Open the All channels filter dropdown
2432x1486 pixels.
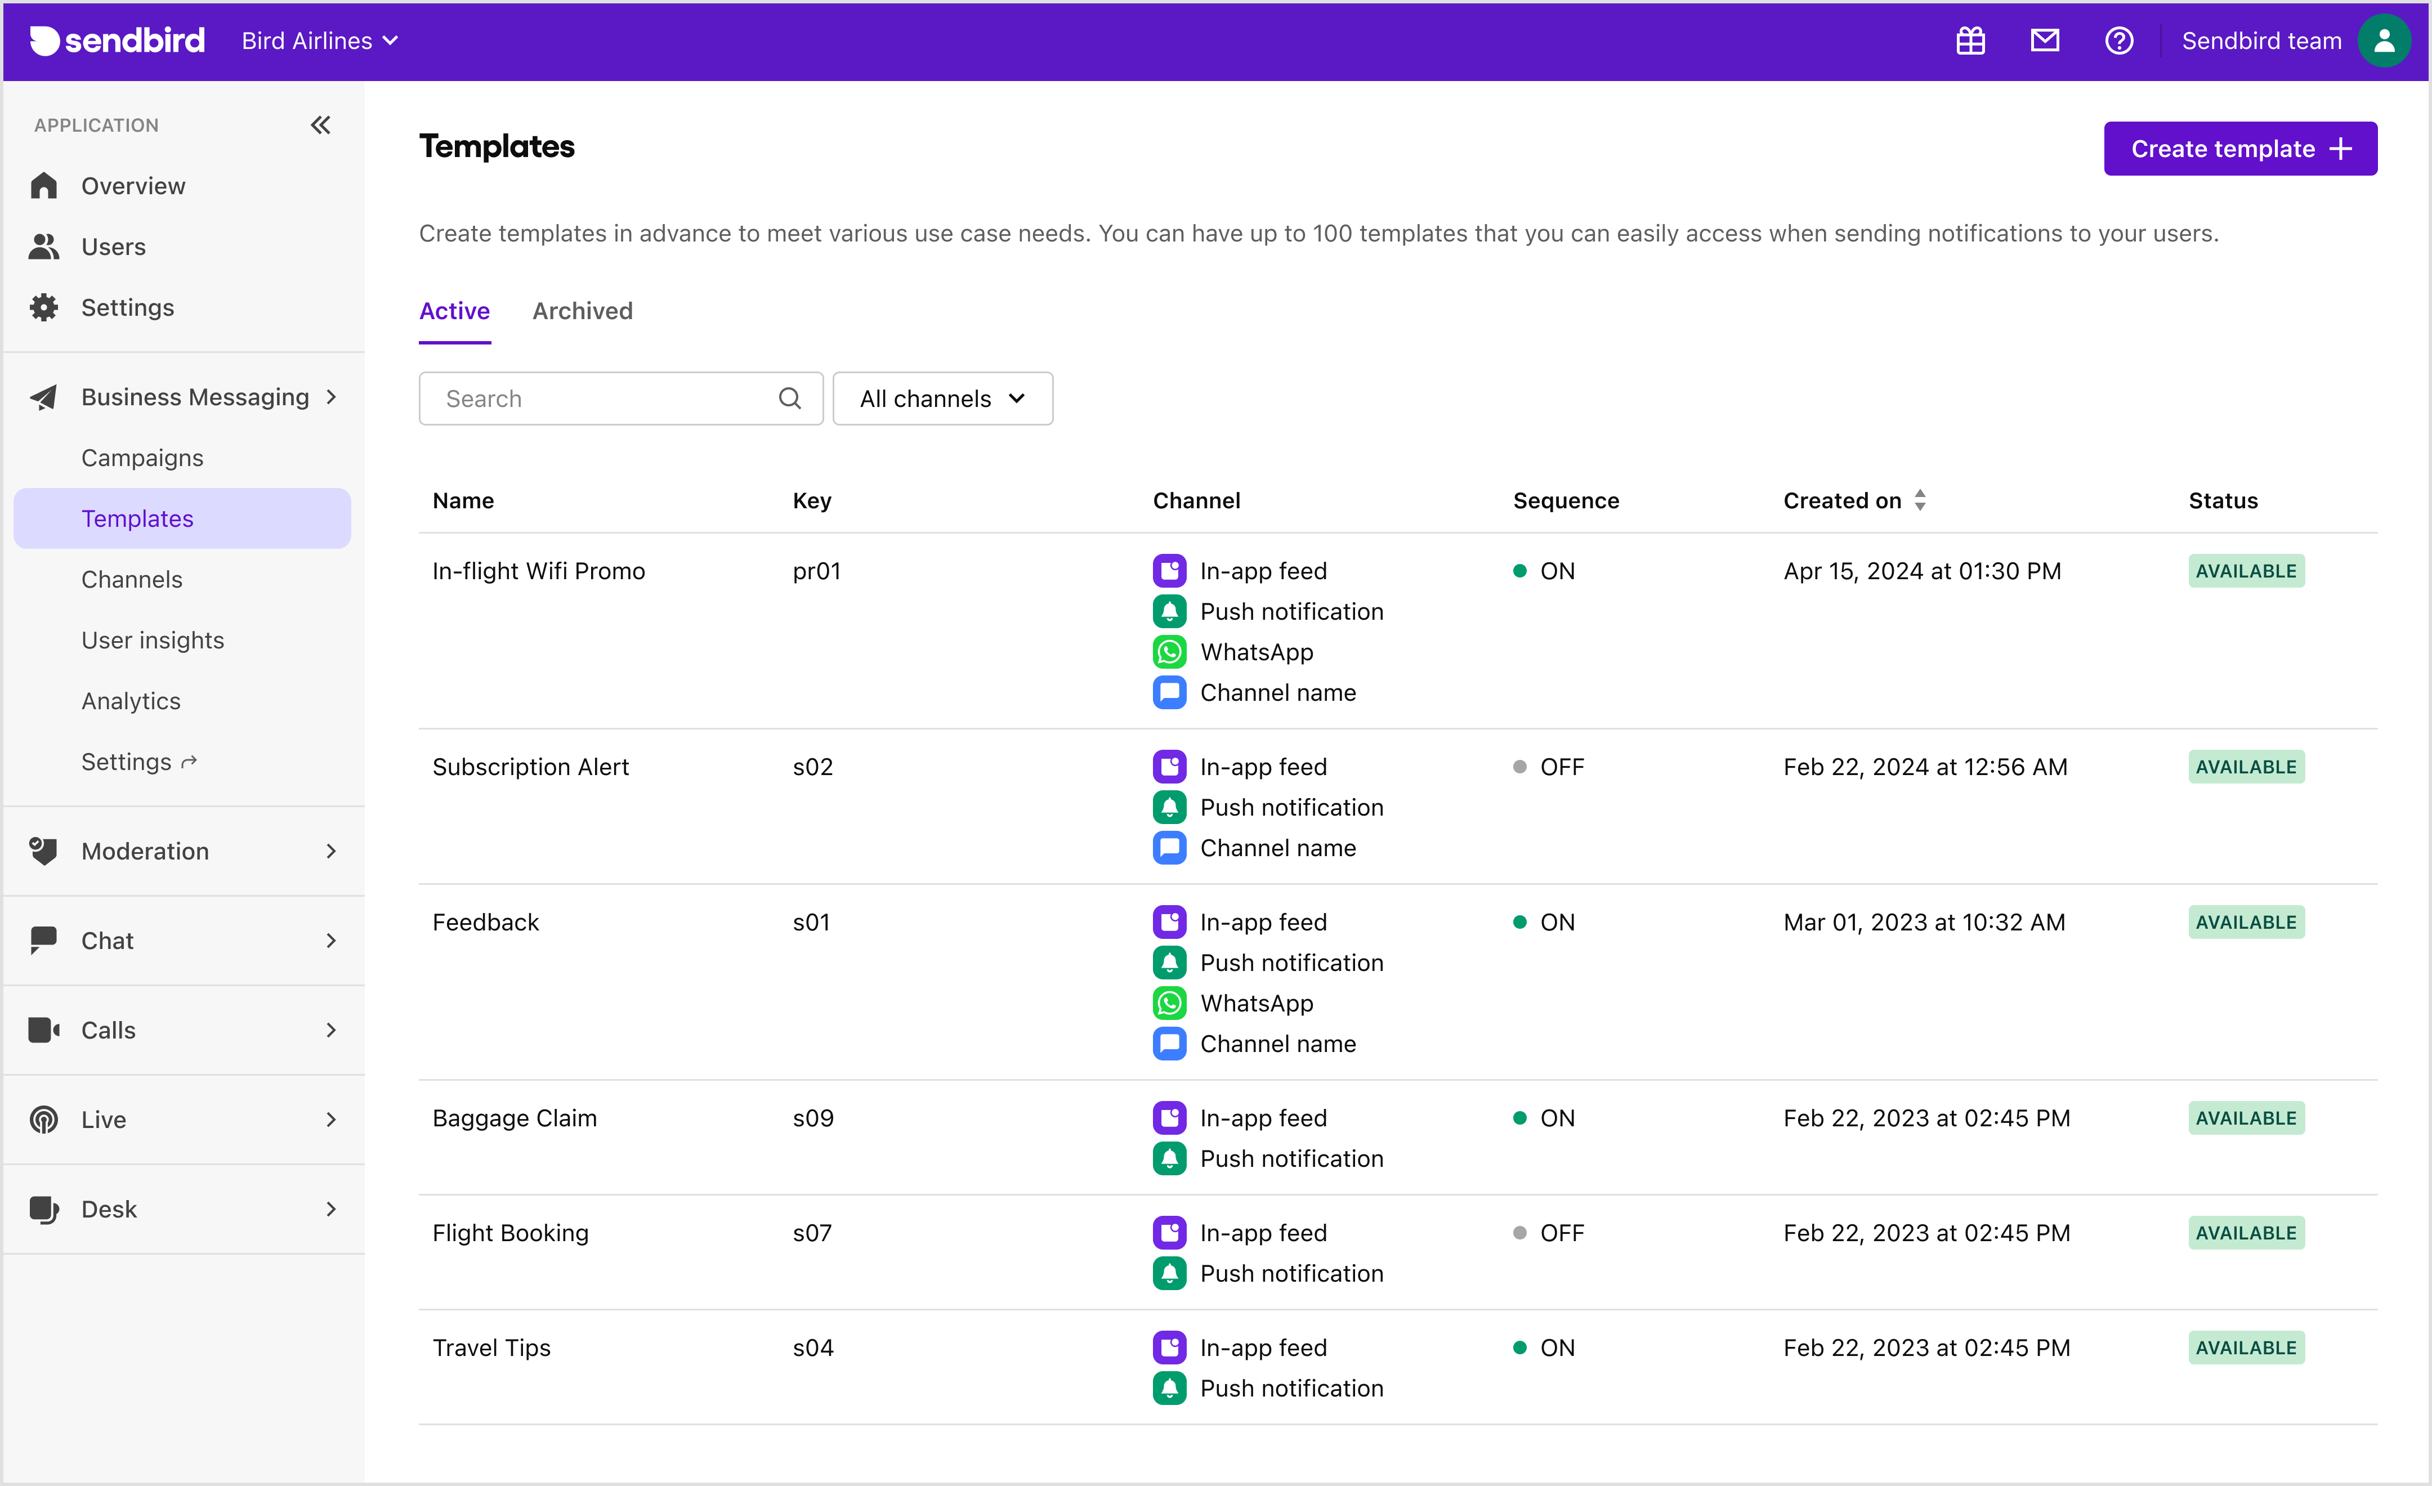click(942, 397)
